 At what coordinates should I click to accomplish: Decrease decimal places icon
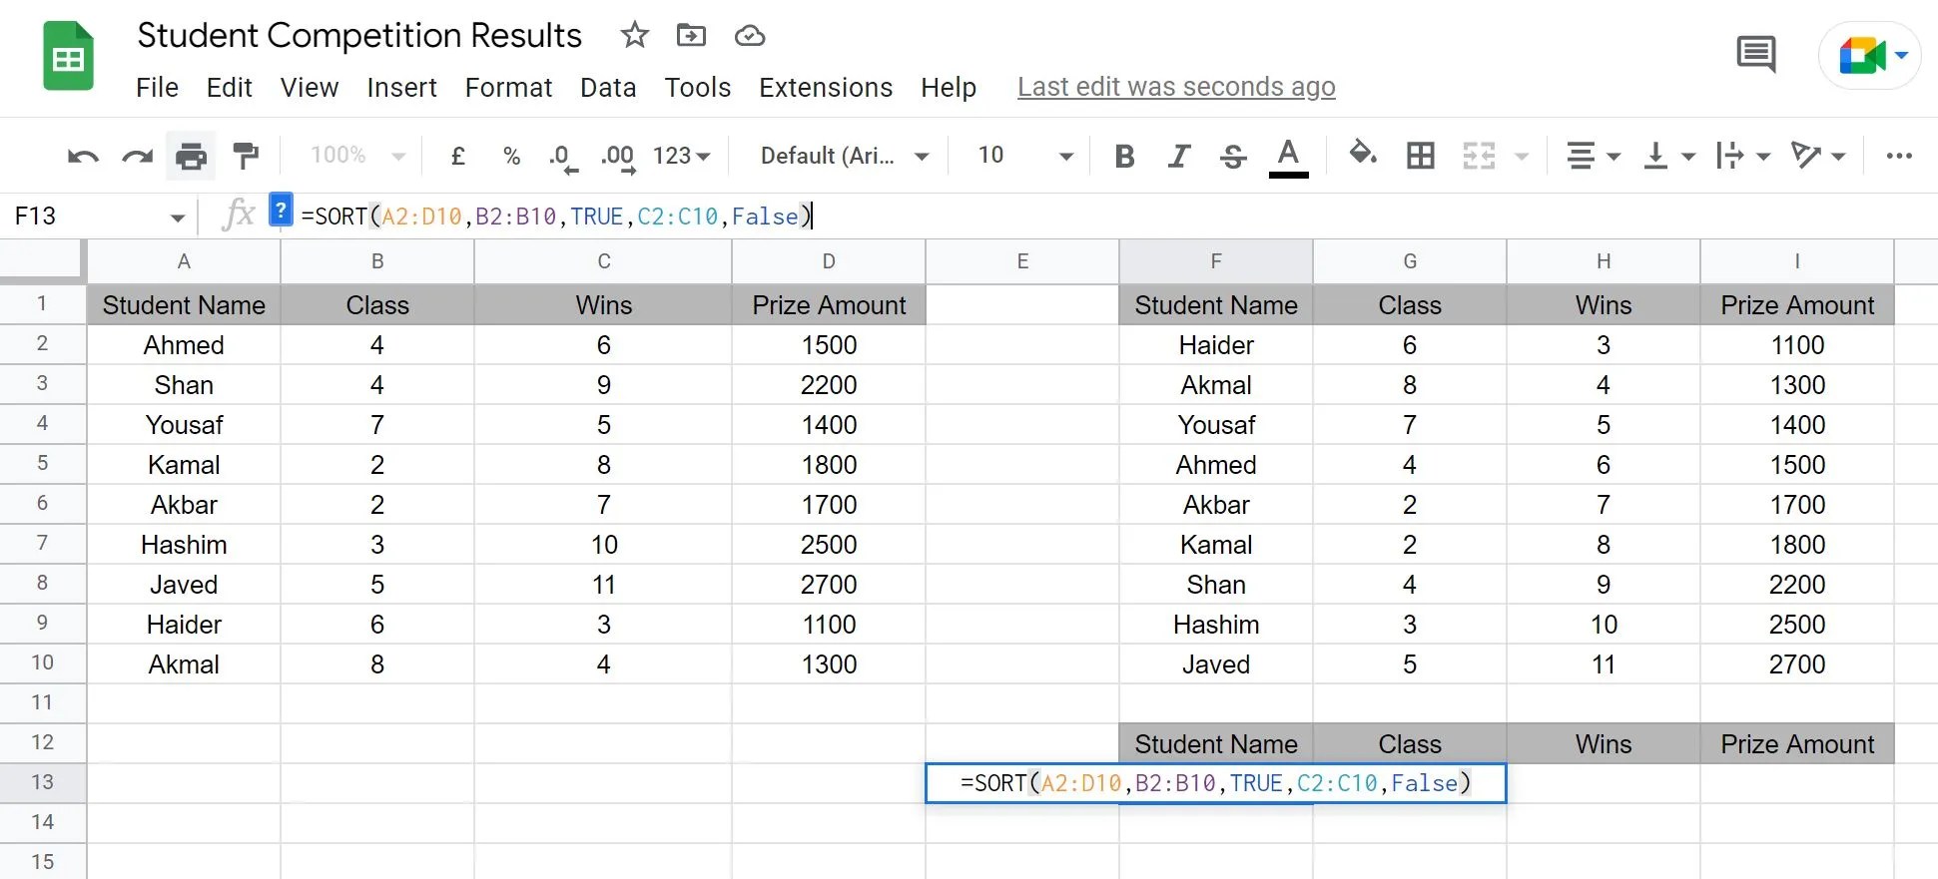pos(563,158)
